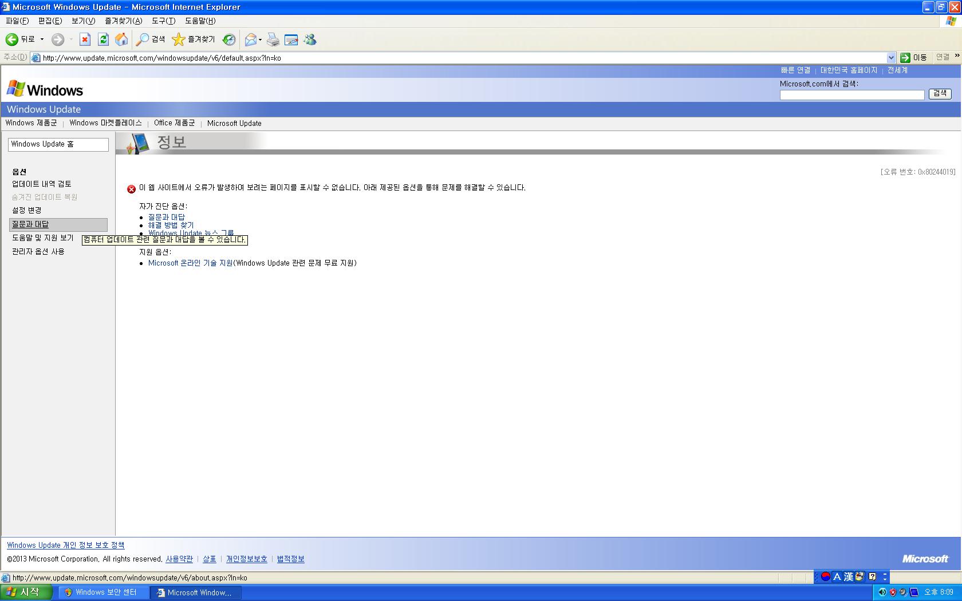962x601 pixels.
Task: Click the 사용약관 footer link
Action: (179, 559)
